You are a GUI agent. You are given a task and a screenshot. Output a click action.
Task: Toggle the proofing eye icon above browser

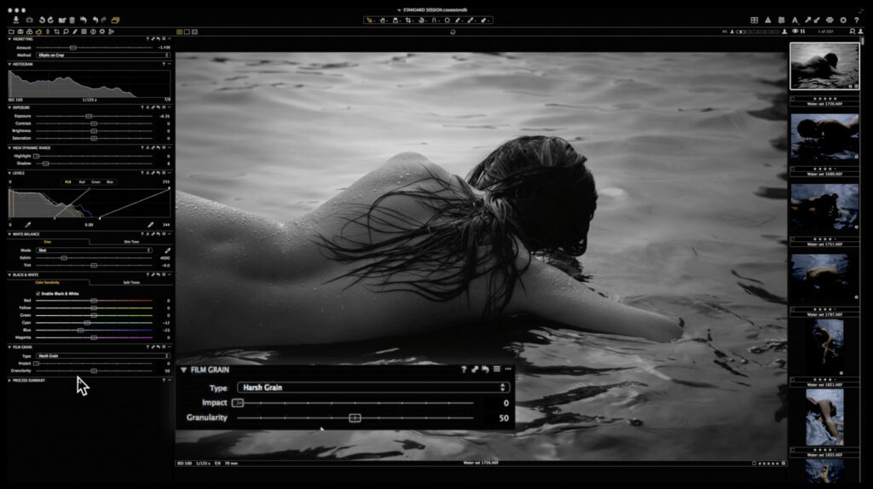coord(795,32)
